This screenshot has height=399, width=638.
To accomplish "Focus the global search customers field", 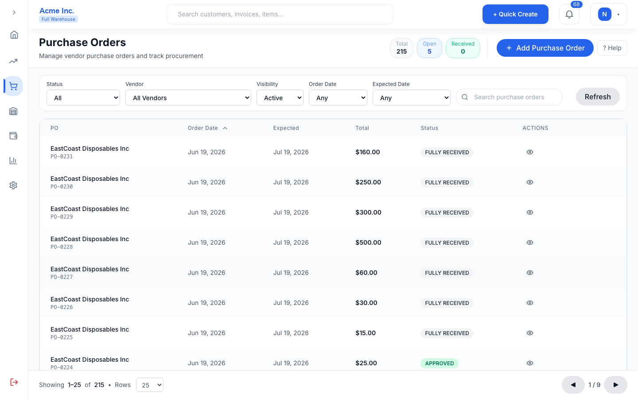I will click(x=280, y=14).
